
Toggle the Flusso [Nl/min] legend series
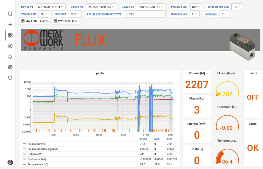coord(37,144)
